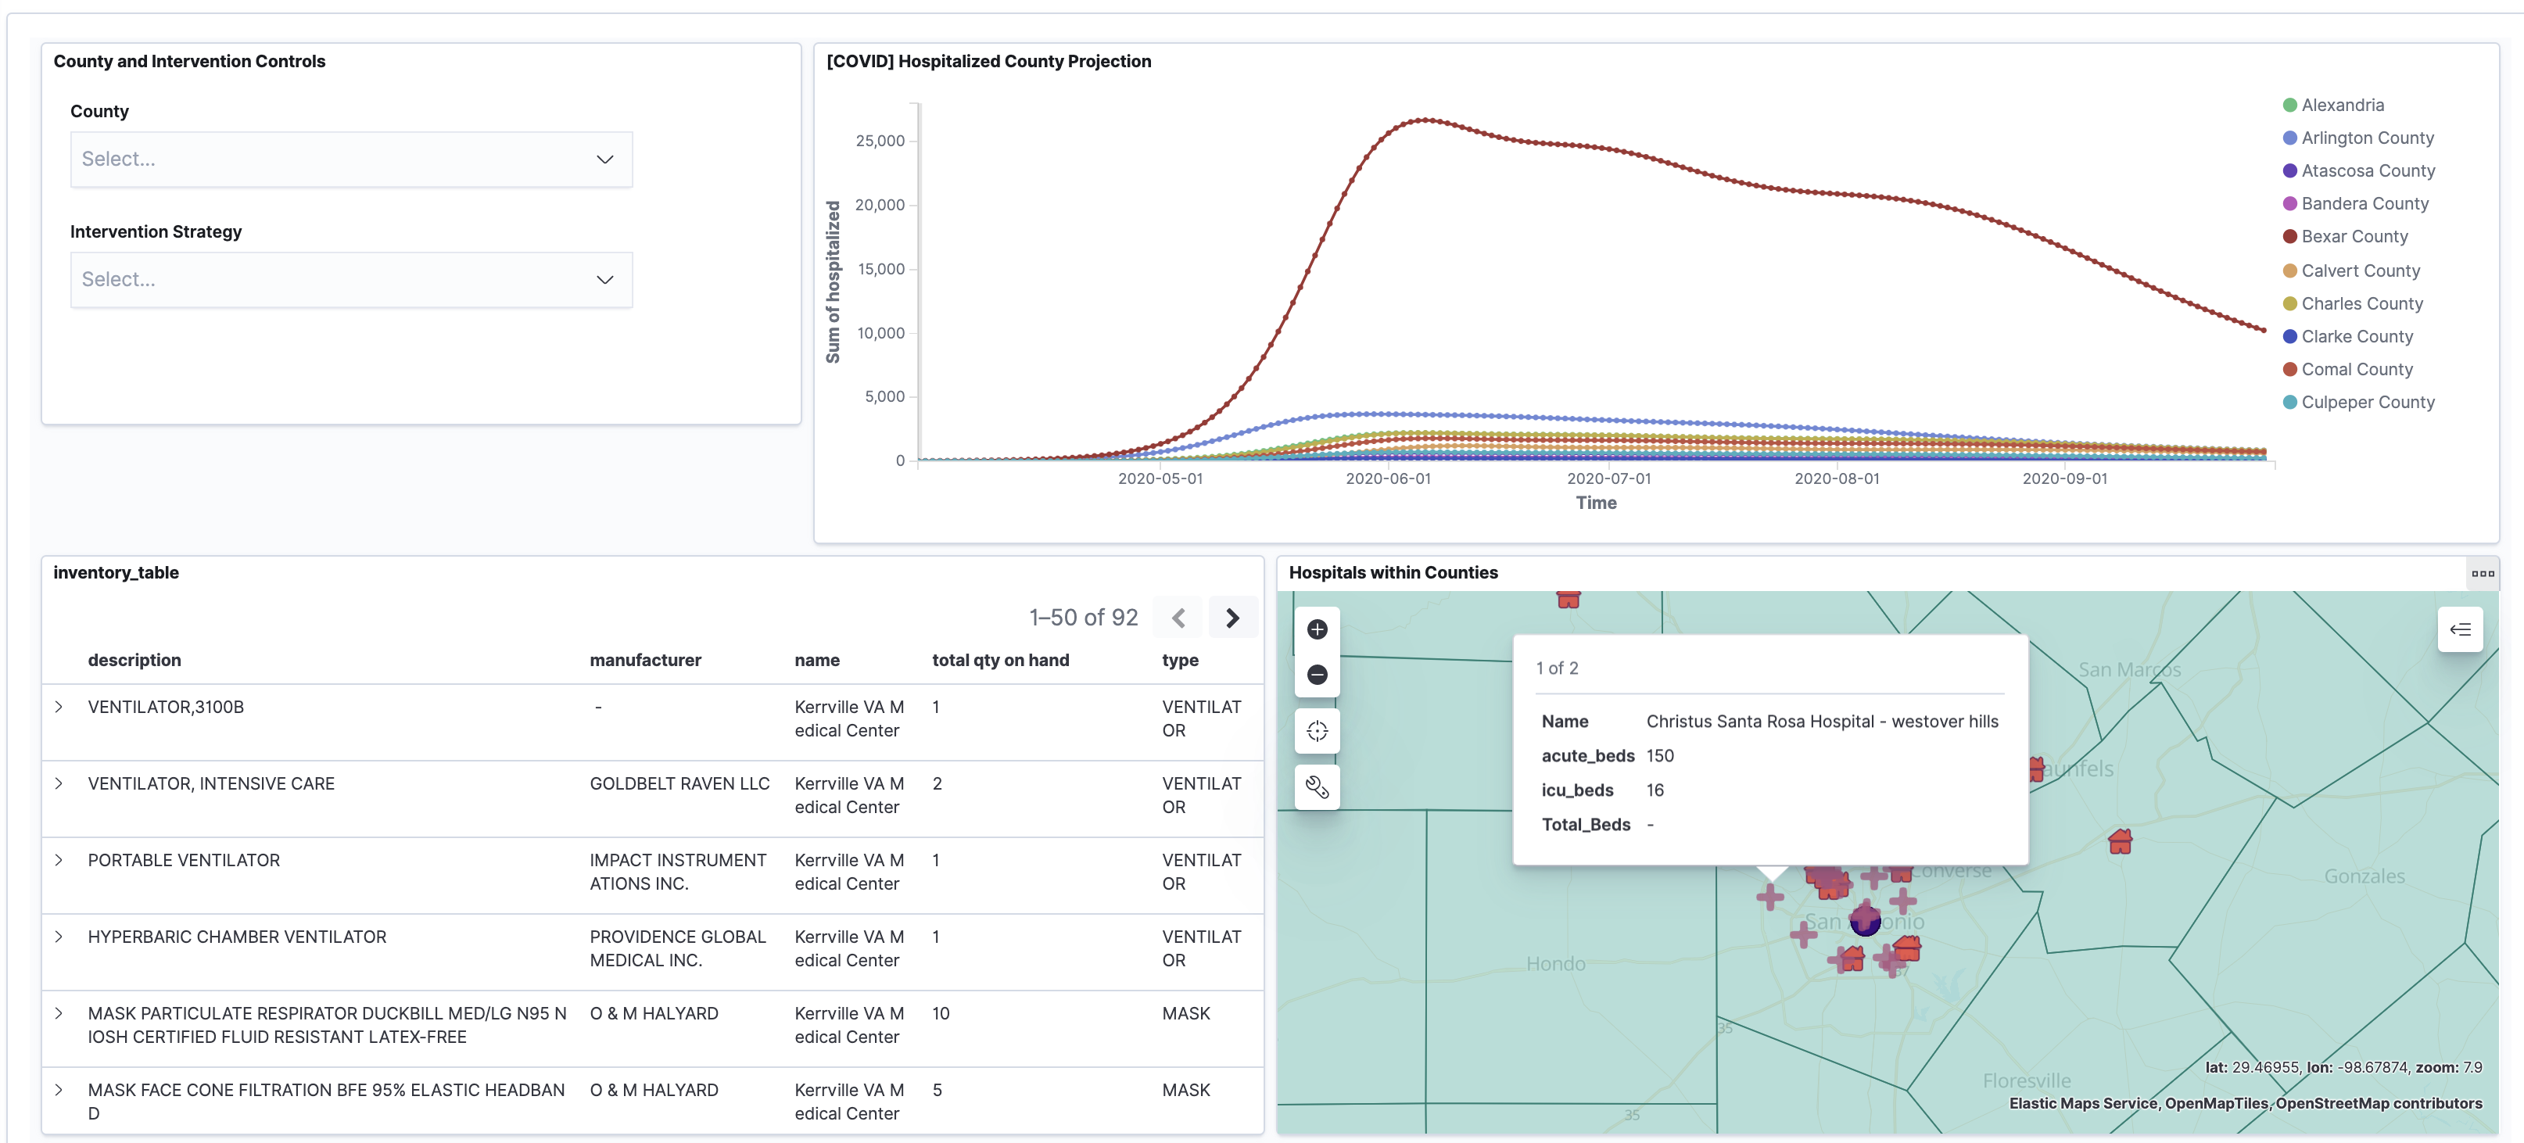Click the map zoom out button
This screenshot has width=2524, height=1143.
pos(1317,675)
